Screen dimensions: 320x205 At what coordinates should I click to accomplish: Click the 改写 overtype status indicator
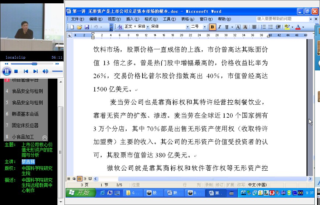point(241,185)
